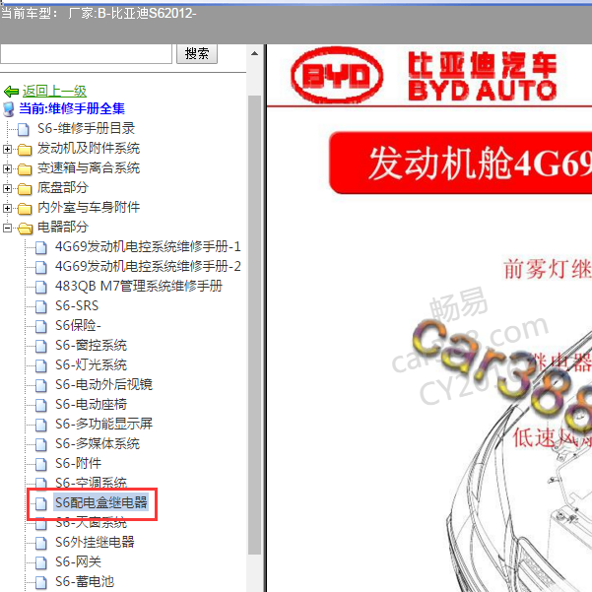The width and height of the screenshot is (592, 592).
Task: Click page icon beside 4G69发动机电控系统维修手册-1
Action: 41,247
